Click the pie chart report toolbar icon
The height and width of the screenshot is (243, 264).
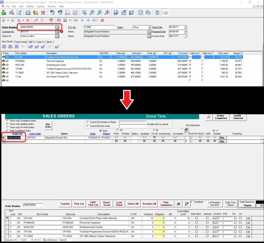[x=84, y=12]
